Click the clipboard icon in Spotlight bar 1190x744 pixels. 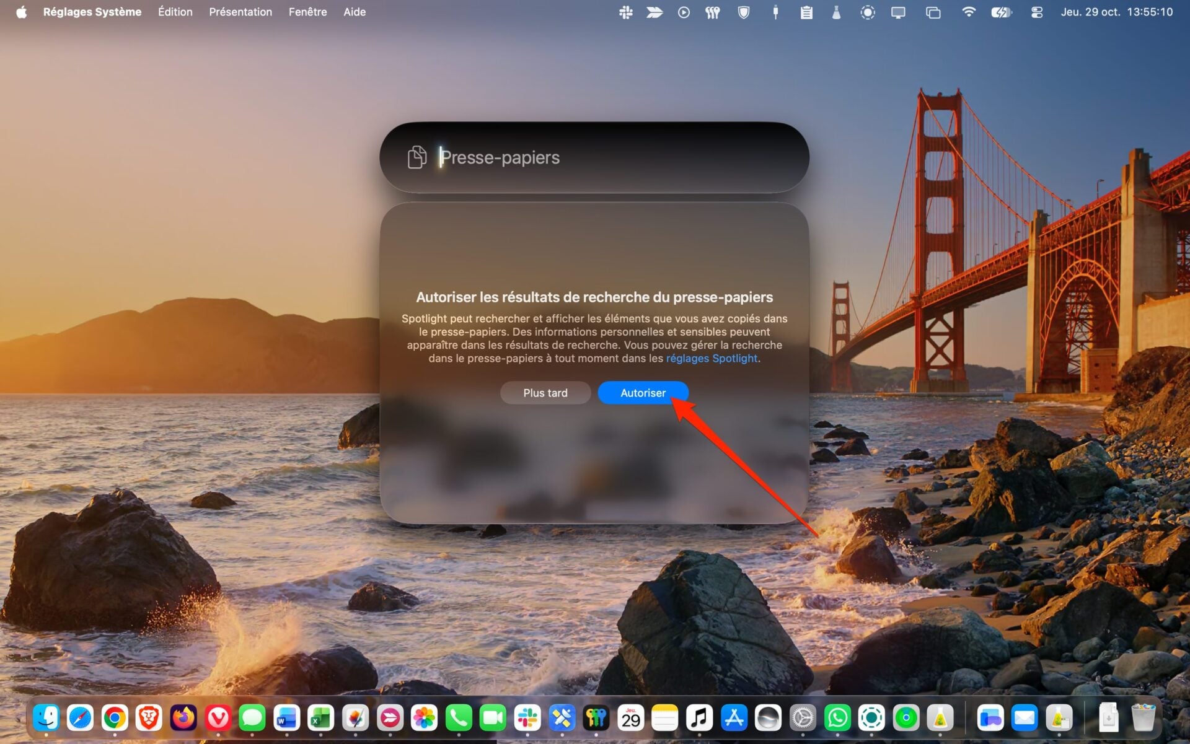pos(417,157)
